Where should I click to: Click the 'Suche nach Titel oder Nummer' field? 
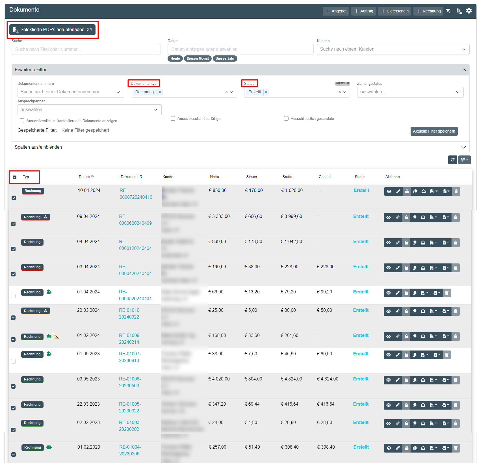click(86, 49)
